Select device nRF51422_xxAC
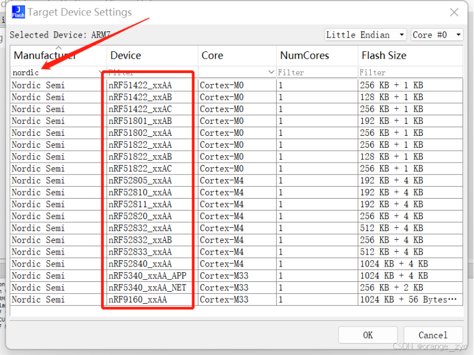This screenshot has width=474, height=355. [140, 109]
